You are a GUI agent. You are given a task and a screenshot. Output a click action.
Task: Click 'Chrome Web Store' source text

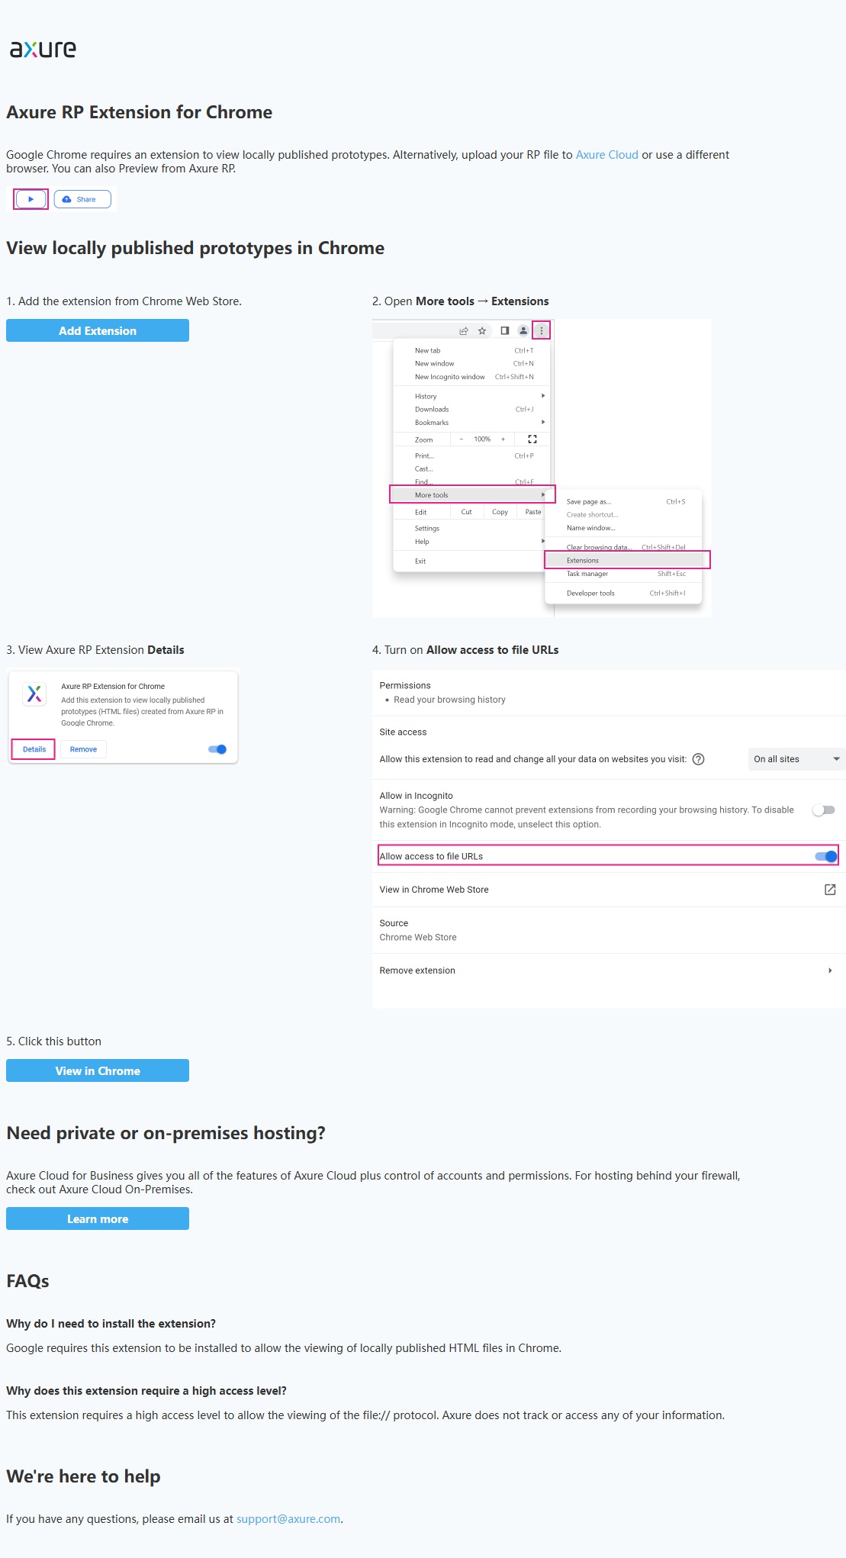418,938
